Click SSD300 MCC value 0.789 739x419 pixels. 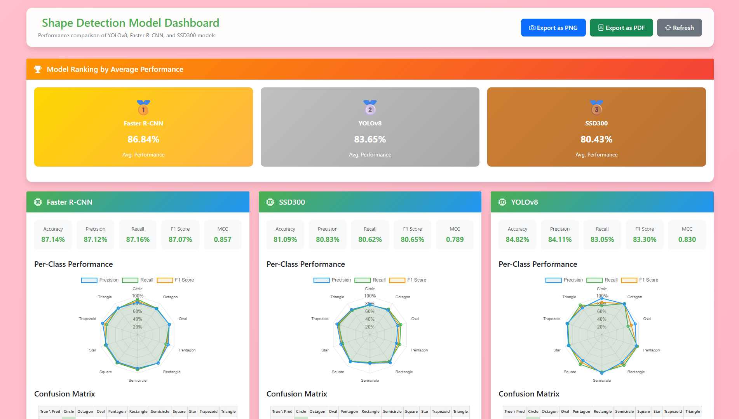pyautogui.click(x=455, y=240)
